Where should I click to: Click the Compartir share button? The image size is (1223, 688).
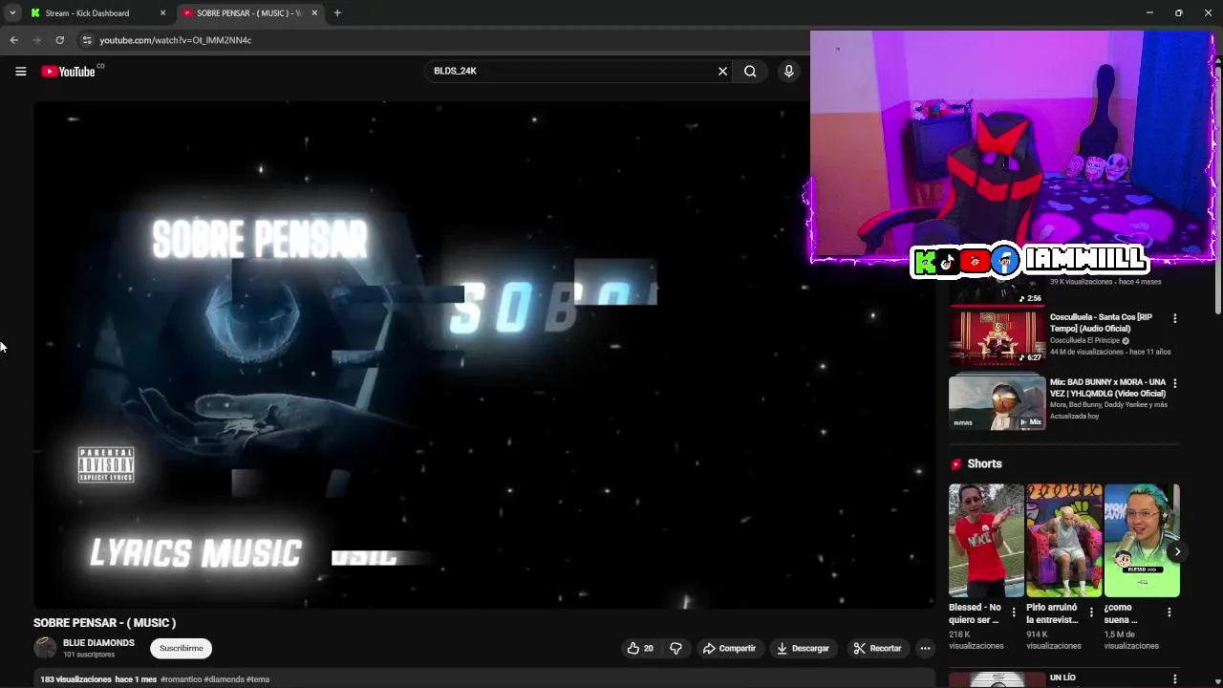[x=729, y=648]
